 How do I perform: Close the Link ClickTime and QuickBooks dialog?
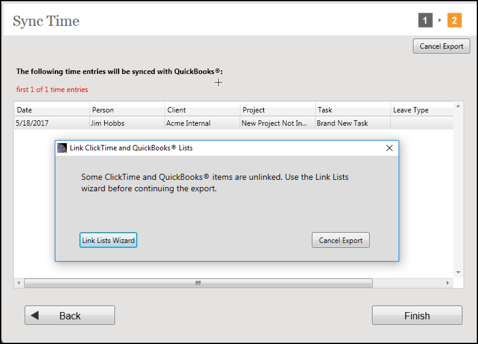(x=389, y=148)
